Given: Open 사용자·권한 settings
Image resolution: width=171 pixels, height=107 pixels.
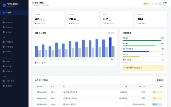Looking at the screenshot, I should pyautogui.click(x=14, y=81).
